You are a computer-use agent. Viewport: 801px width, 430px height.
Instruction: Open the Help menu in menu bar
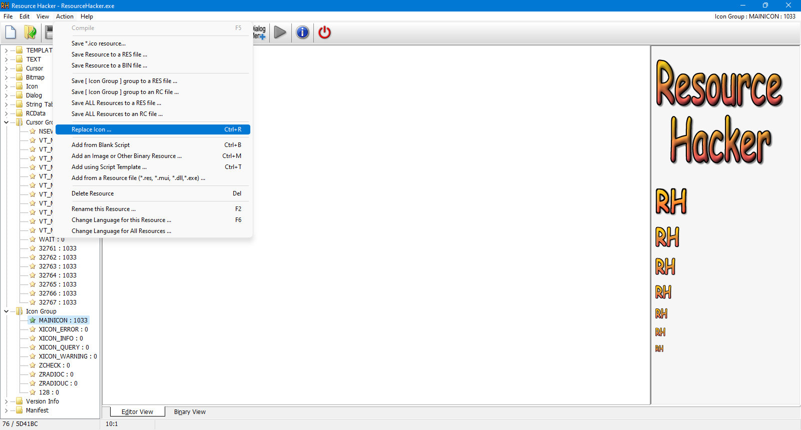click(x=87, y=16)
